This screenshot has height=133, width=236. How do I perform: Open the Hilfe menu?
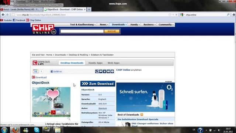pos(60,5)
